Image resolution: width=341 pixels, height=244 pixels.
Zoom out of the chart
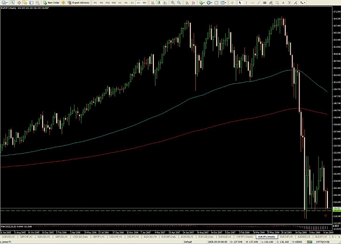[179, 3]
